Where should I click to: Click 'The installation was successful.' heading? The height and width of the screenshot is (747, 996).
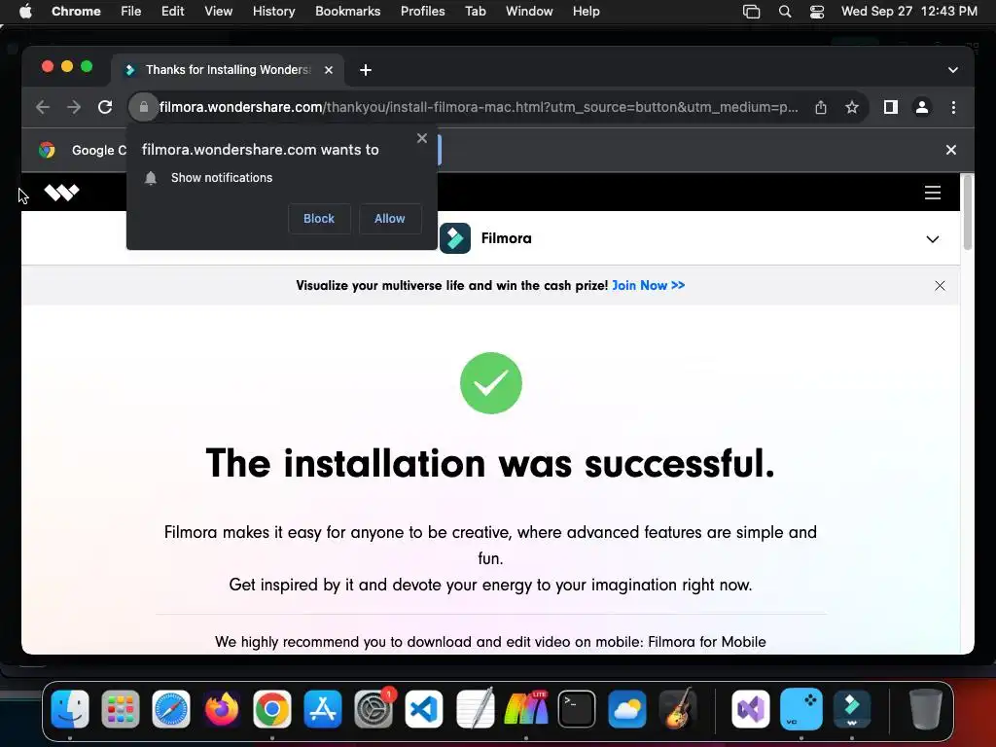[x=490, y=463]
